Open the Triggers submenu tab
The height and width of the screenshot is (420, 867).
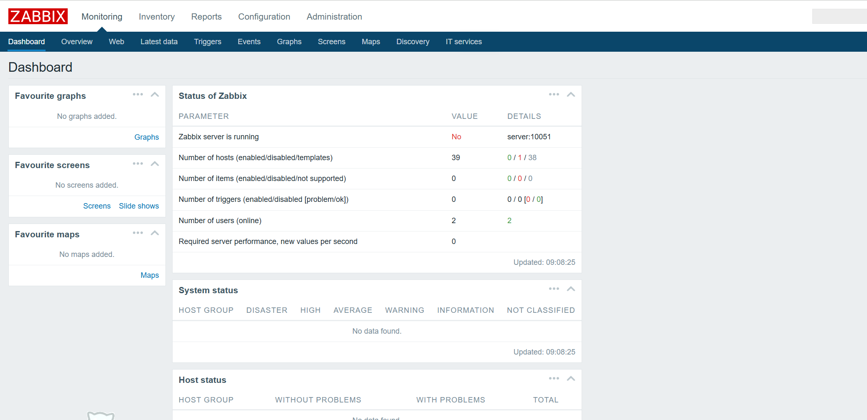[208, 42]
